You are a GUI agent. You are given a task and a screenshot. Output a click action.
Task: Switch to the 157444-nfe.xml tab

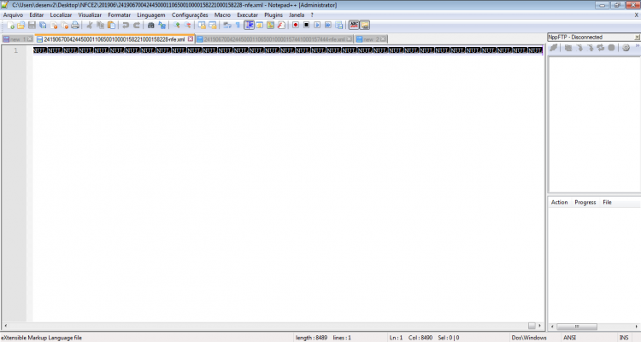(273, 39)
